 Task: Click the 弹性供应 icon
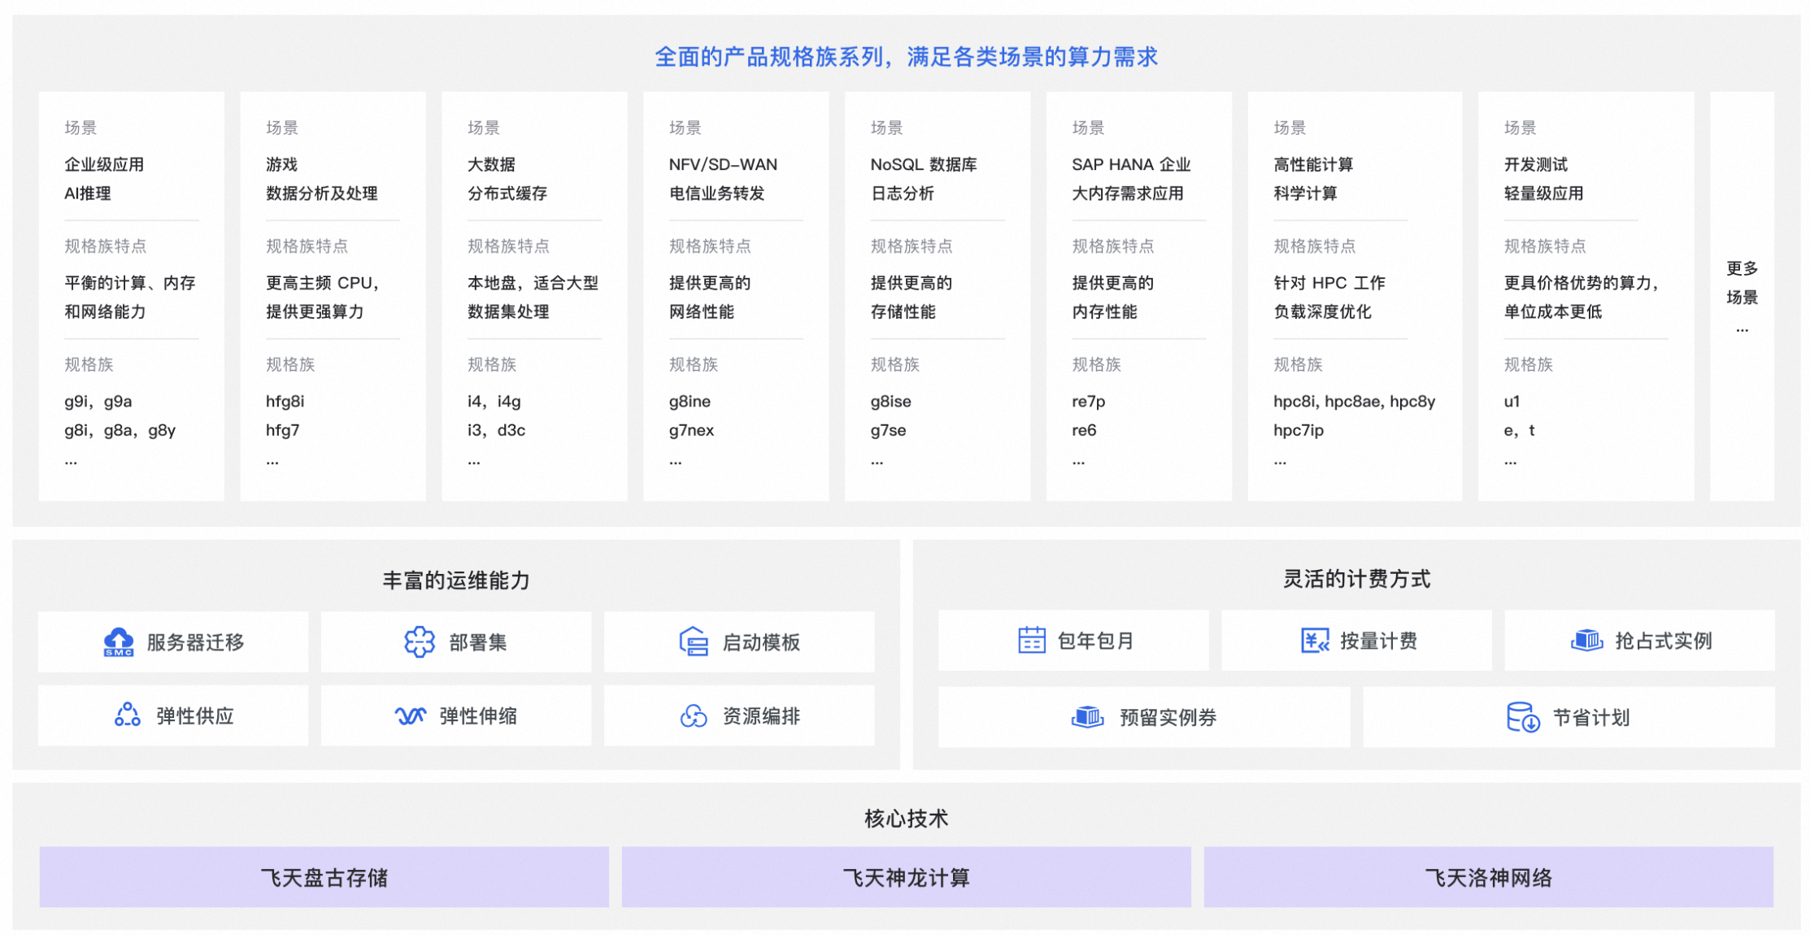coord(127,715)
